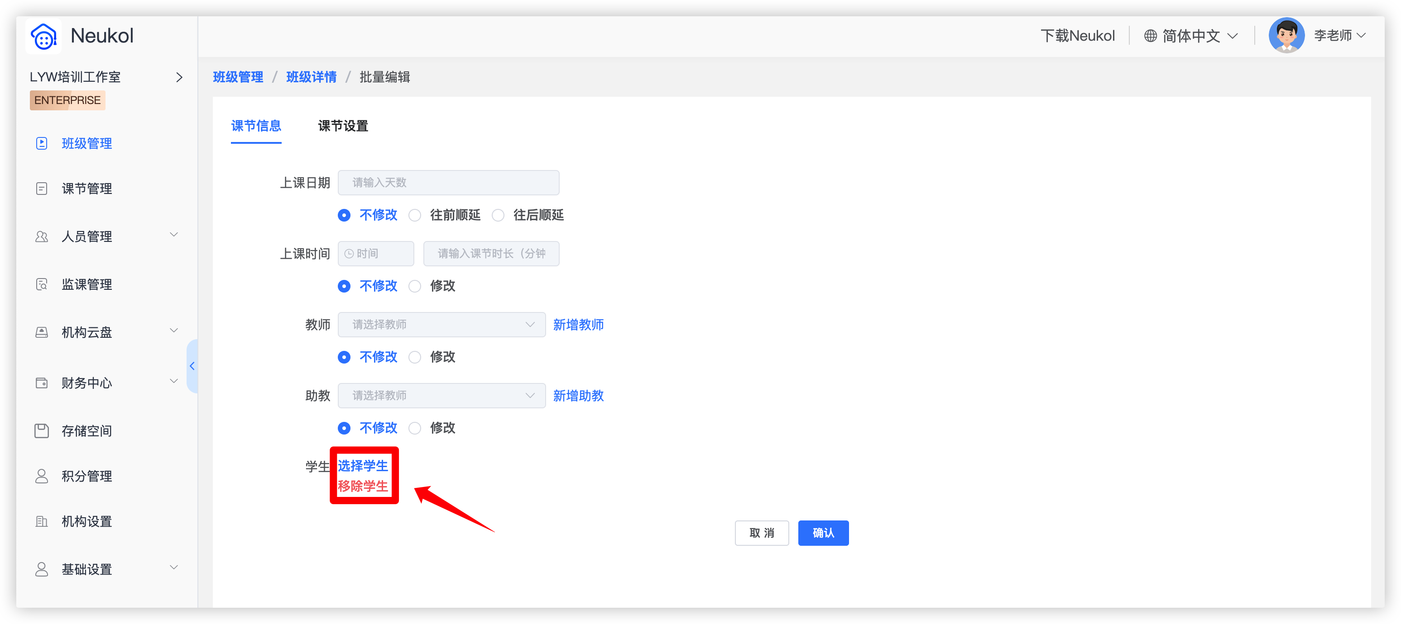Click the 机构云盘 drive icon

point(41,332)
